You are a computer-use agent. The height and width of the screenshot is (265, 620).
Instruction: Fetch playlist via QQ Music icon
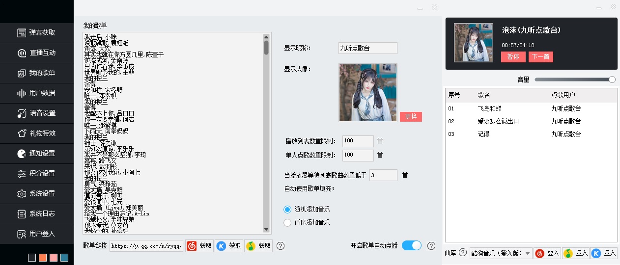[x=258, y=246]
